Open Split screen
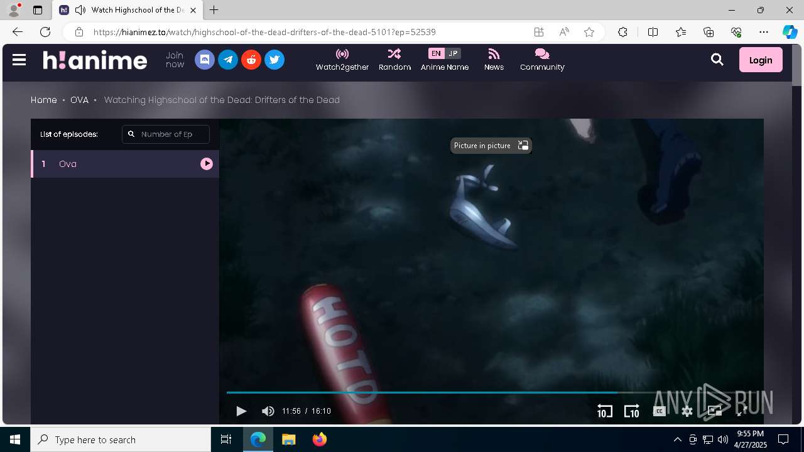The image size is (804, 452). pos(653,32)
